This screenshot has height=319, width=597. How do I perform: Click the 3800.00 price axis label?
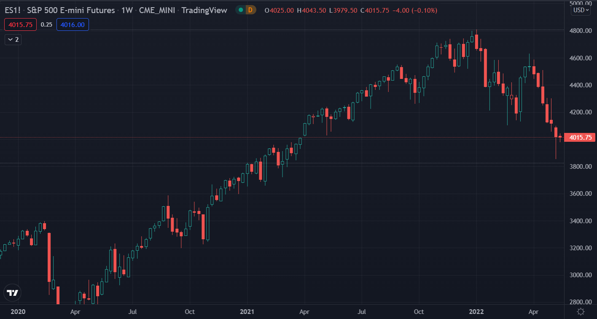[580, 167]
